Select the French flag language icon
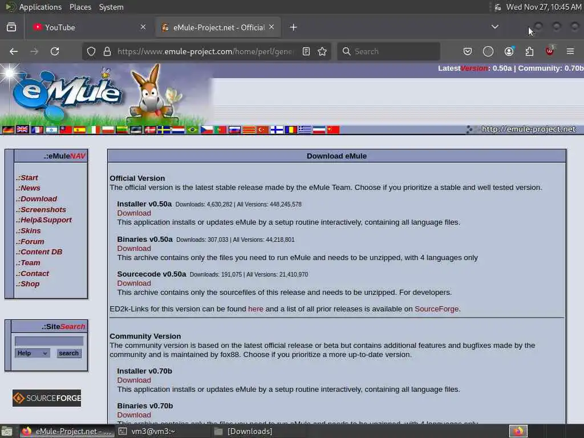The height and width of the screenshot is (438, 584). (x=37, y=129)
